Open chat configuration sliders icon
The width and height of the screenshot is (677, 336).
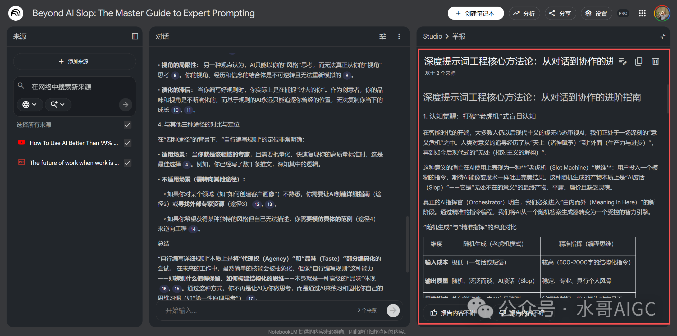(x=382, y=36)
